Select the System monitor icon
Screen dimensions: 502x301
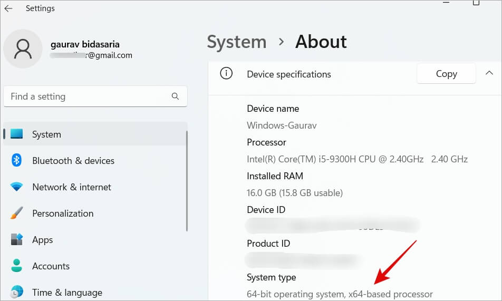point(17,134)
